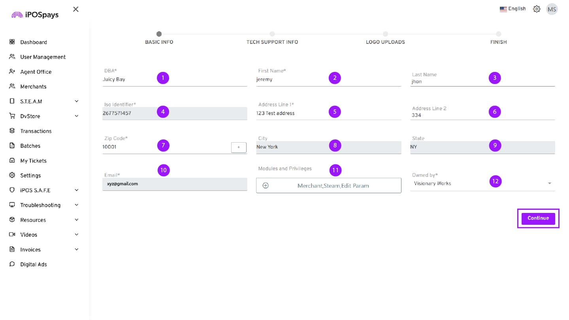
Task: Open Merchants in the sidebar menu
Action: tap(33, 87)
